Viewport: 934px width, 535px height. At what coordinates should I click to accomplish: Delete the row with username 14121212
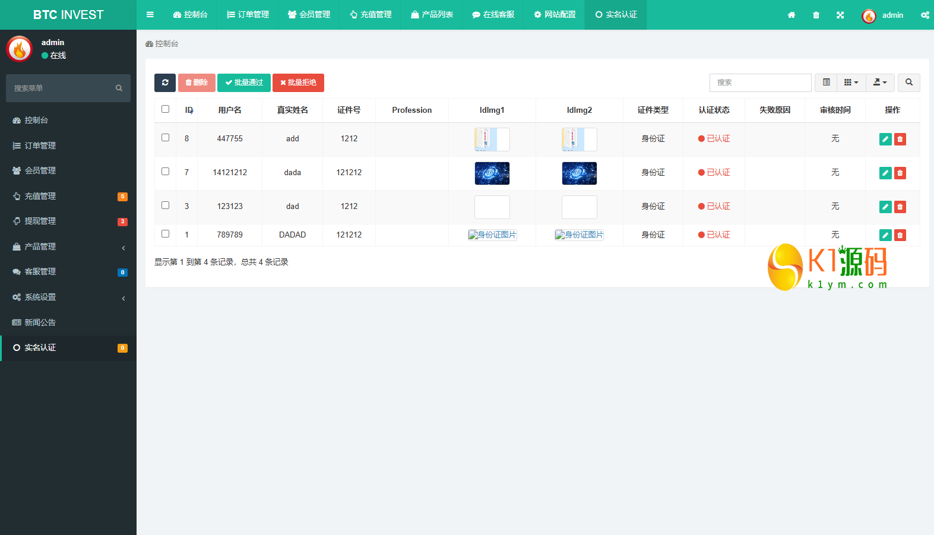click(x=900, y=173)
